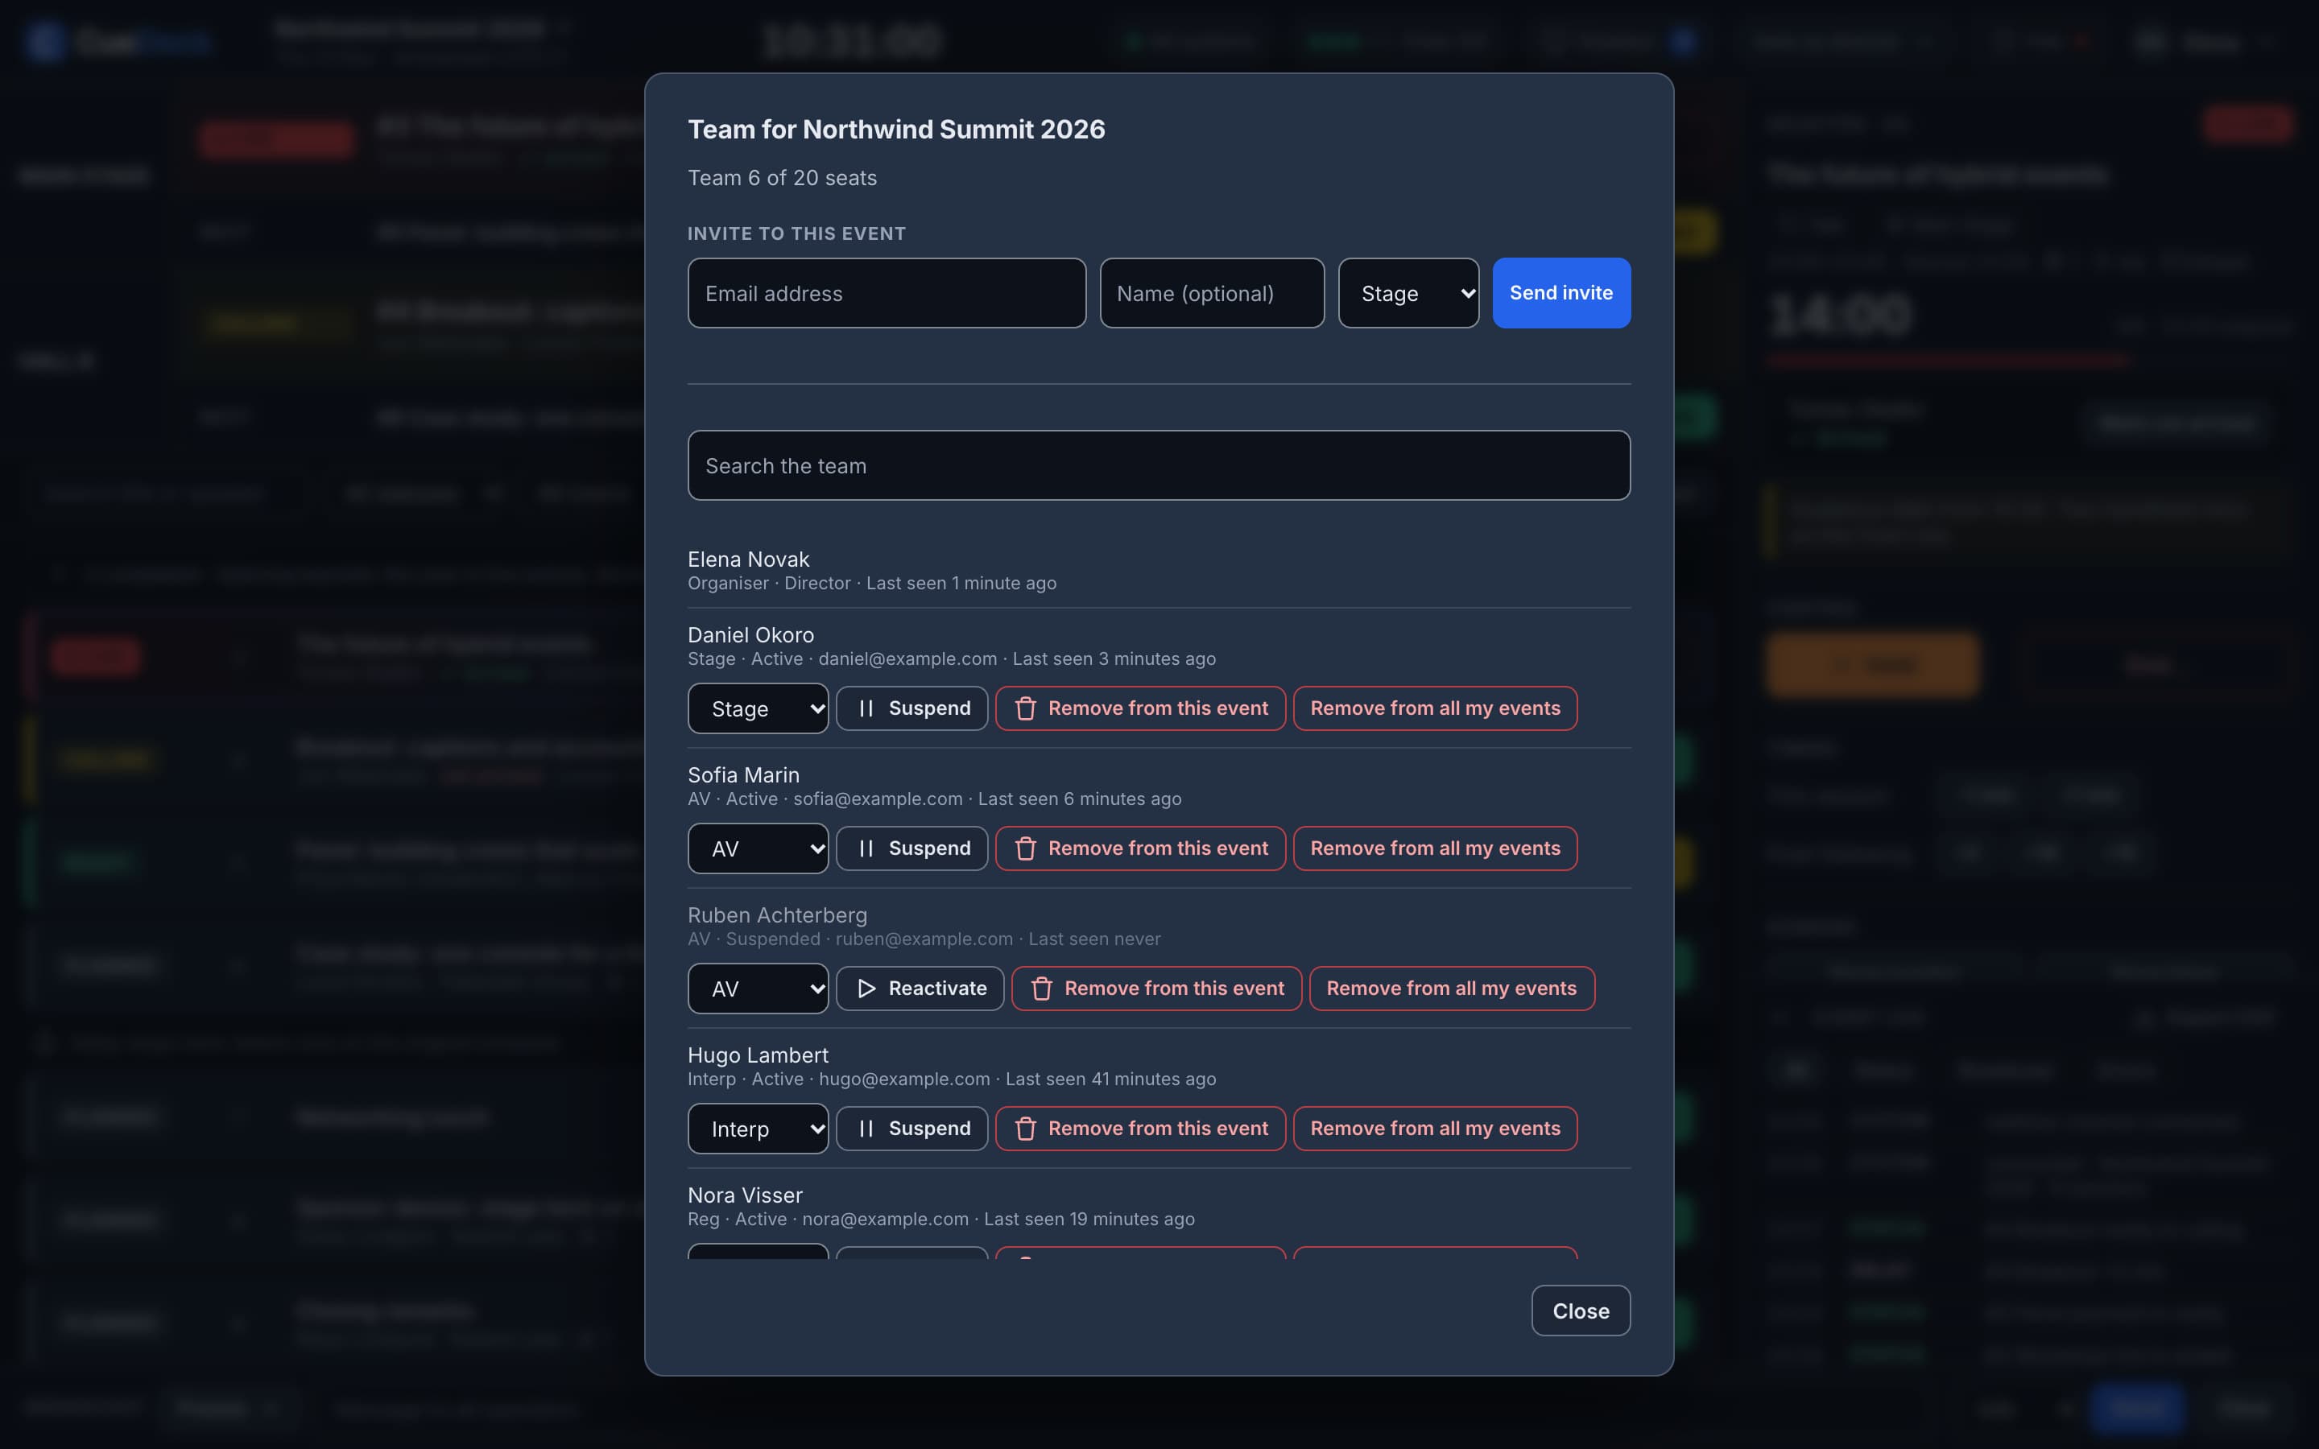Click Nora Visser's name
2319x1449 pixels.
coord(745,1195)
